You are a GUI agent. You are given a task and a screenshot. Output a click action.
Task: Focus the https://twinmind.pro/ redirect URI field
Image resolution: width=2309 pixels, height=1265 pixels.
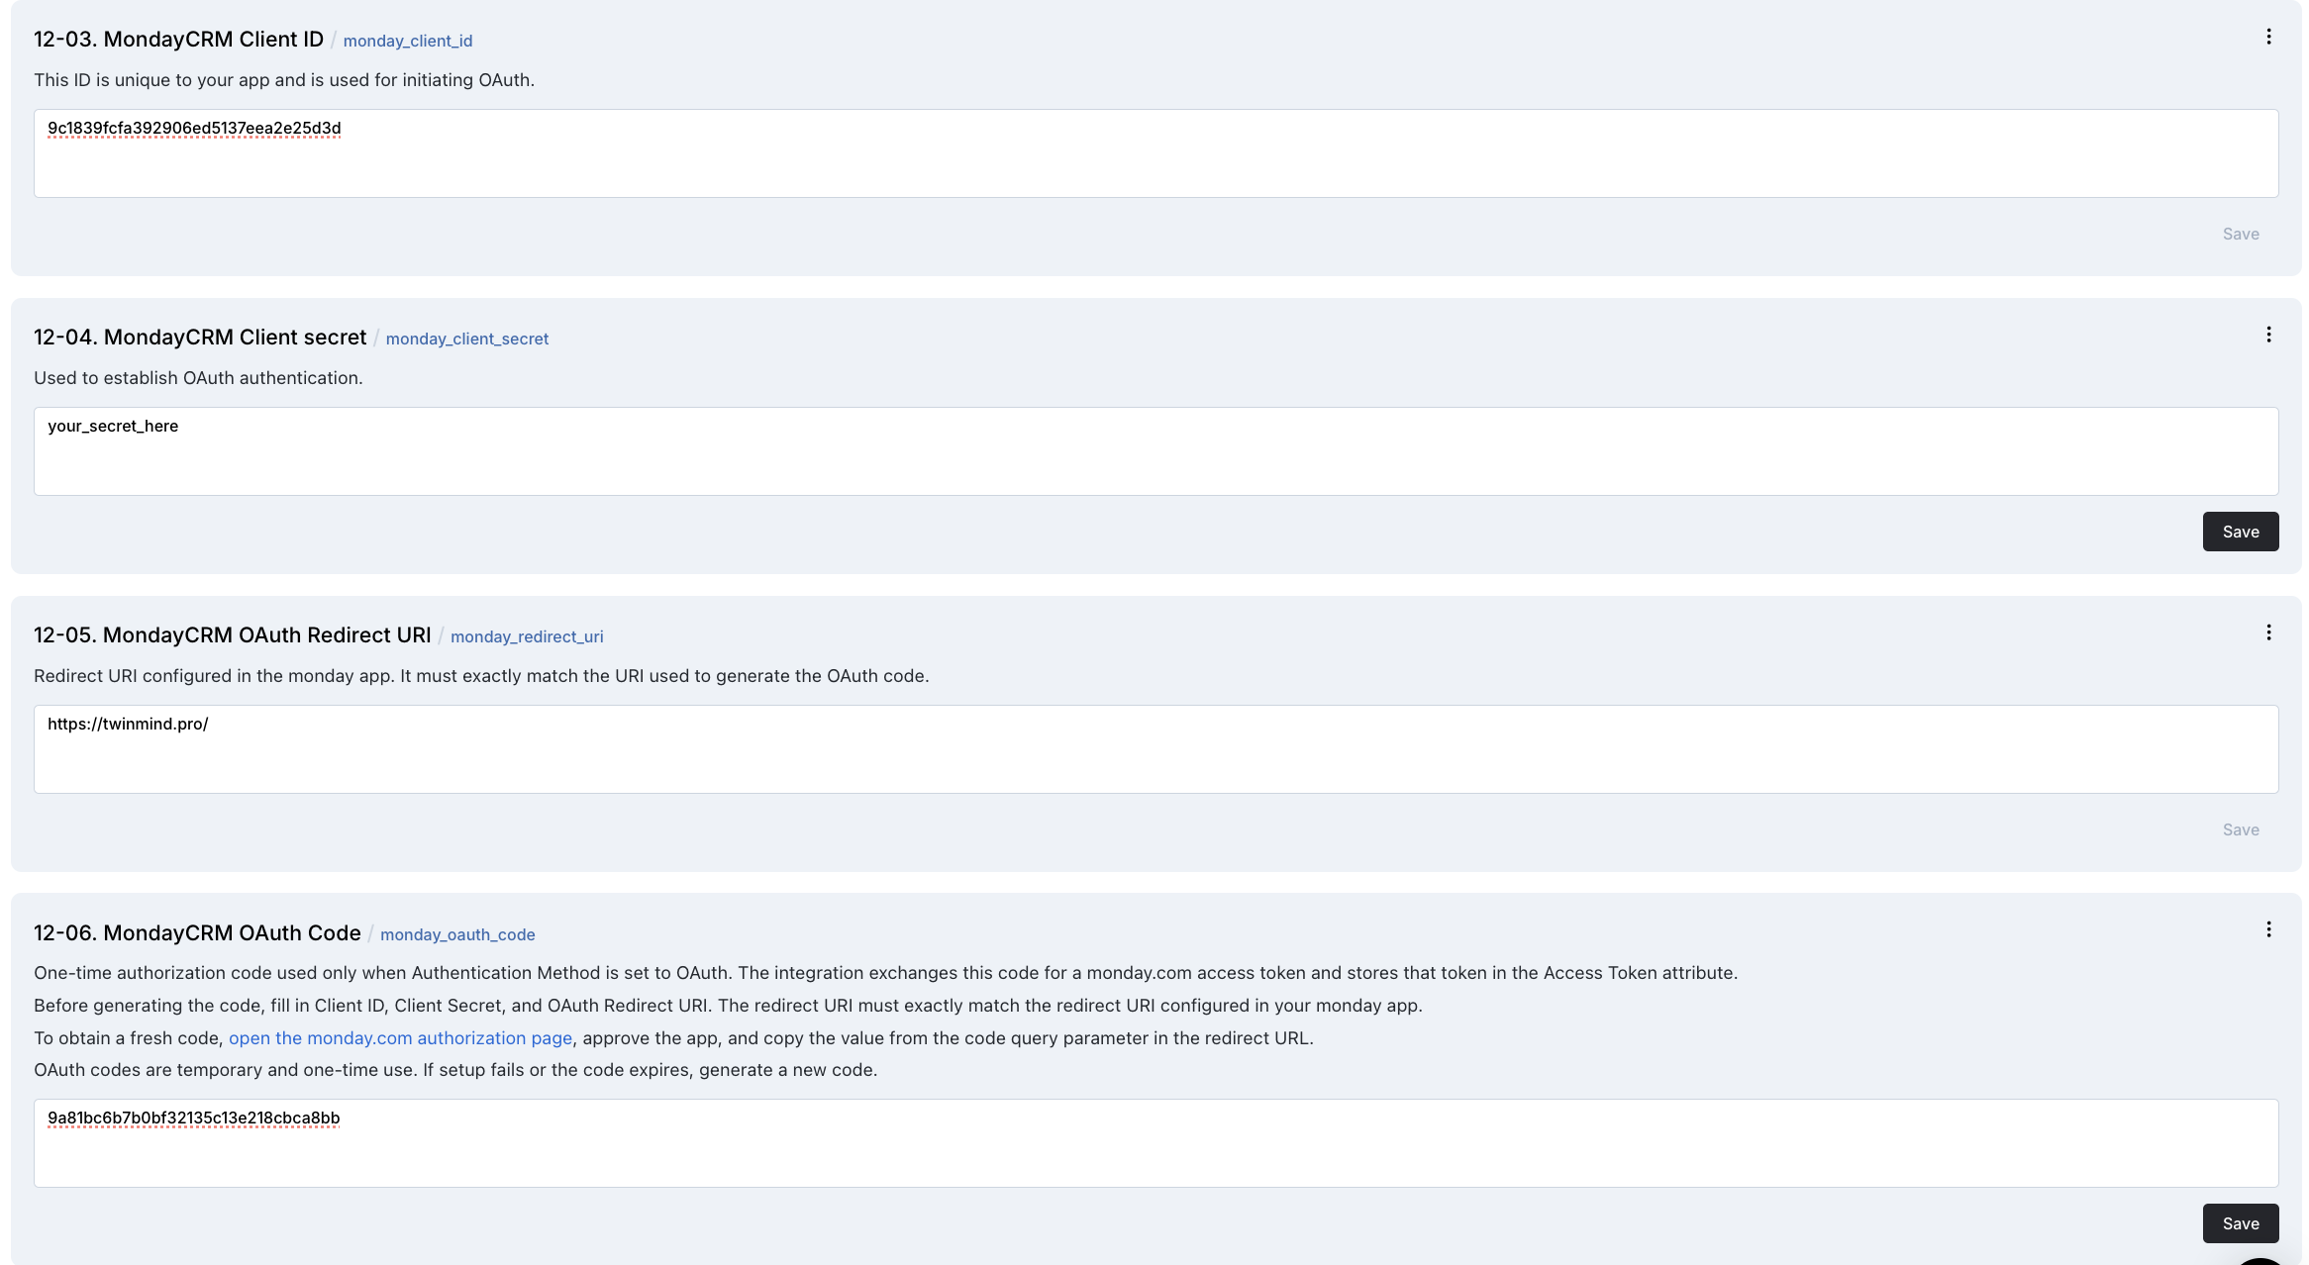tap(1155, 749)
